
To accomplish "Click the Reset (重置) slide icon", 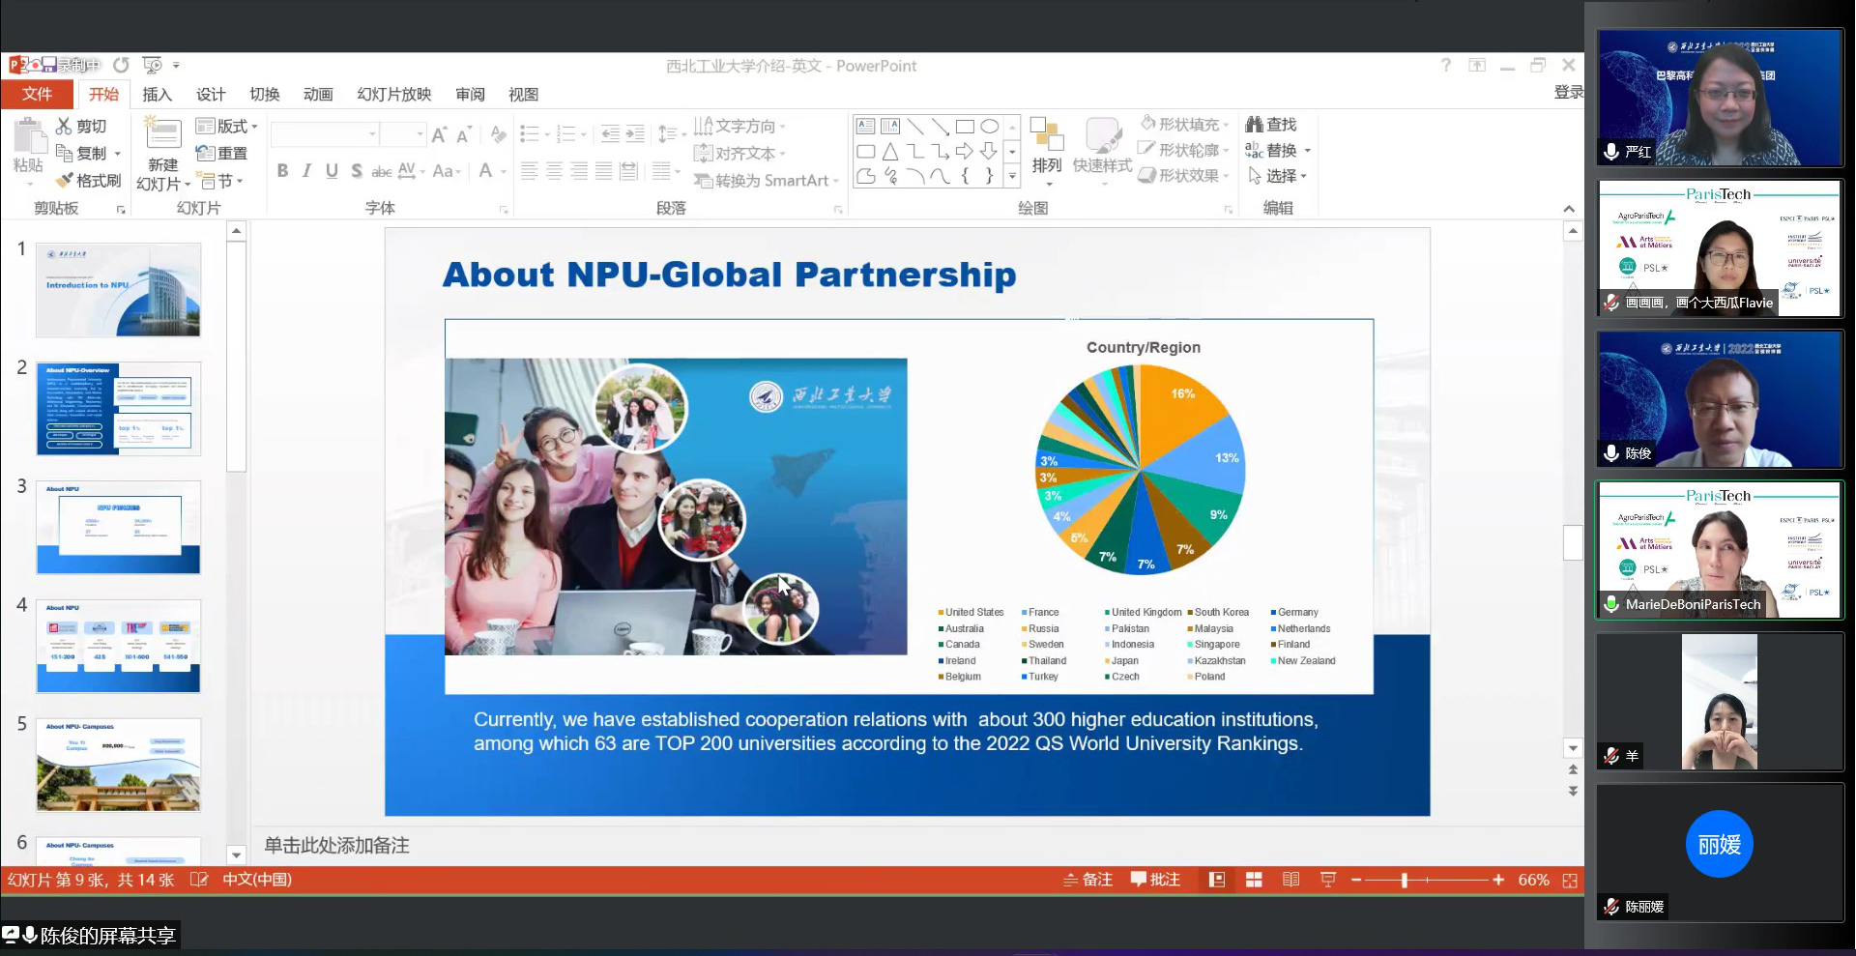I will [205, 153].
